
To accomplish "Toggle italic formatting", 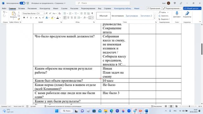I will click(27, 18).
